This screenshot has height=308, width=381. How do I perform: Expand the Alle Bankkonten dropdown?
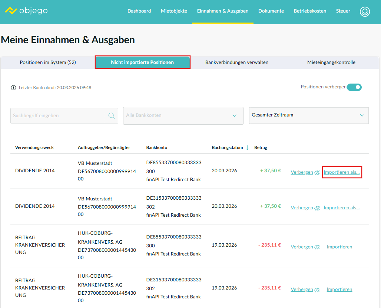point(183,116)
